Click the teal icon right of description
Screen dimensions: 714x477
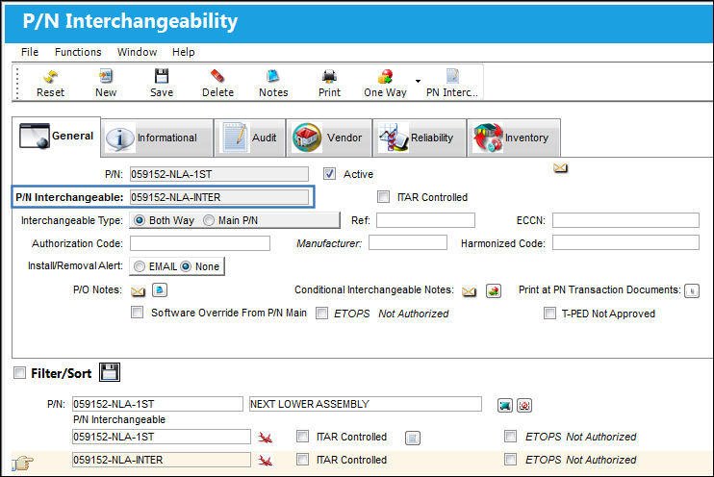click(x=504, y=405)
